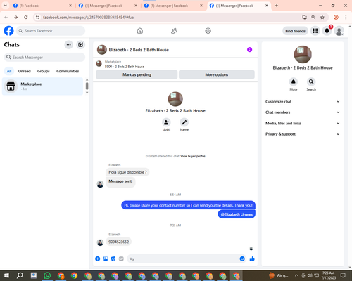Open the Home feed icon
352x281 pixels.
point(140,31)
